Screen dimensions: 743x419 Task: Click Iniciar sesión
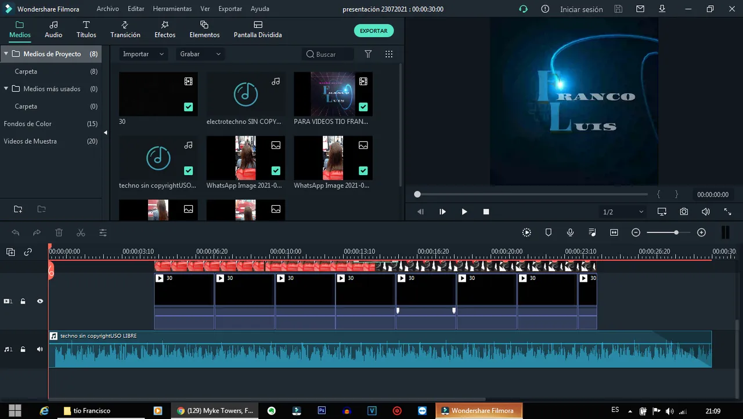(582, 9)
